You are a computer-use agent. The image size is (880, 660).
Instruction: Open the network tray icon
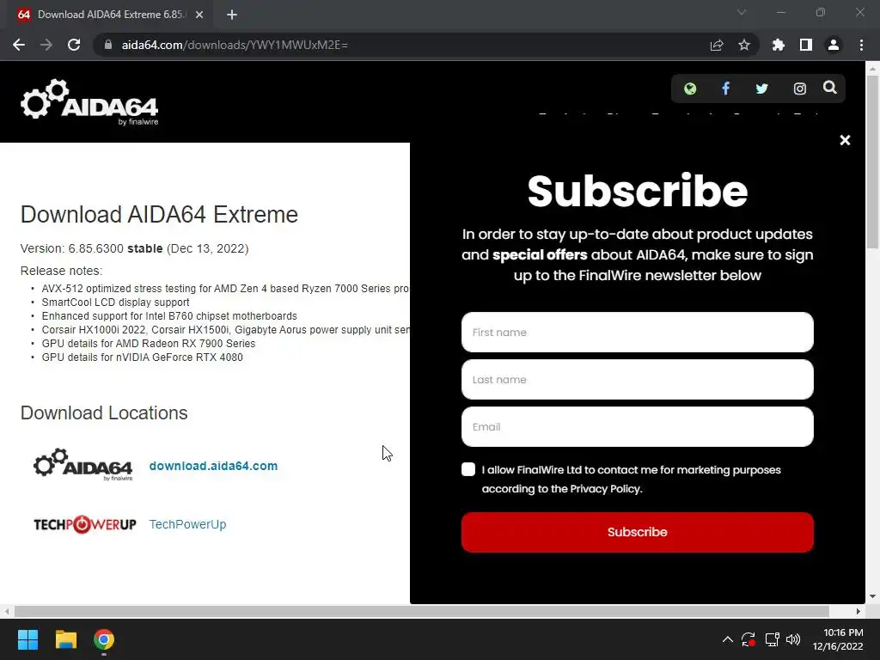click(x=772, y=639)
